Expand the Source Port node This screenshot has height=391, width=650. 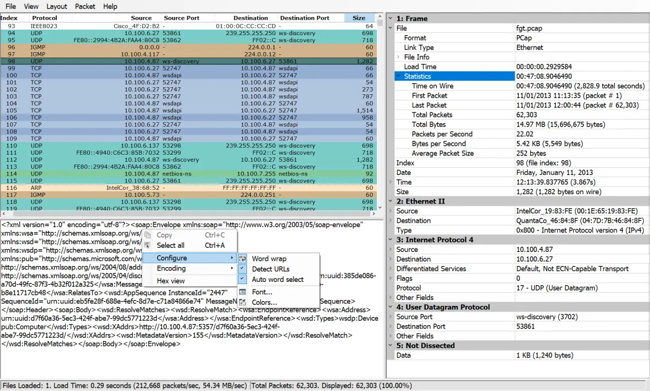pos(391,316)
